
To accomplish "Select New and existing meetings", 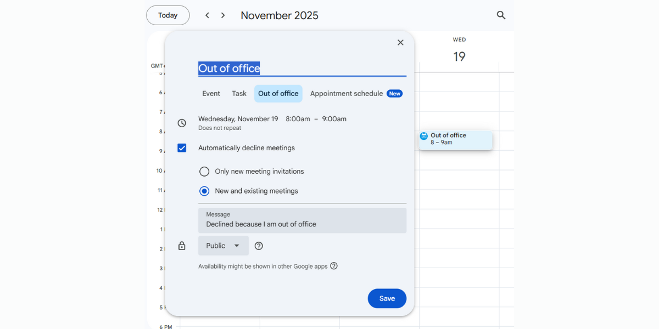I will (204, 191).
